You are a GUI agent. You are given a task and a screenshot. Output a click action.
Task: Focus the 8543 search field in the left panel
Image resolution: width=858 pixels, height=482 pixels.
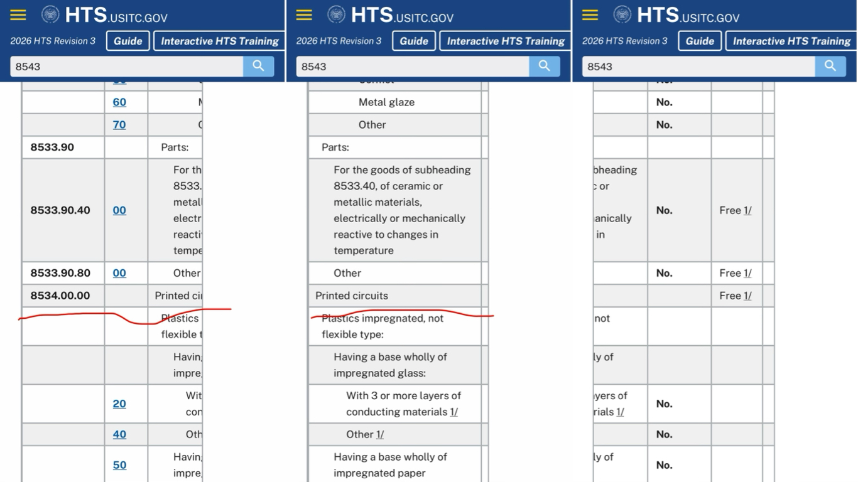127,66
